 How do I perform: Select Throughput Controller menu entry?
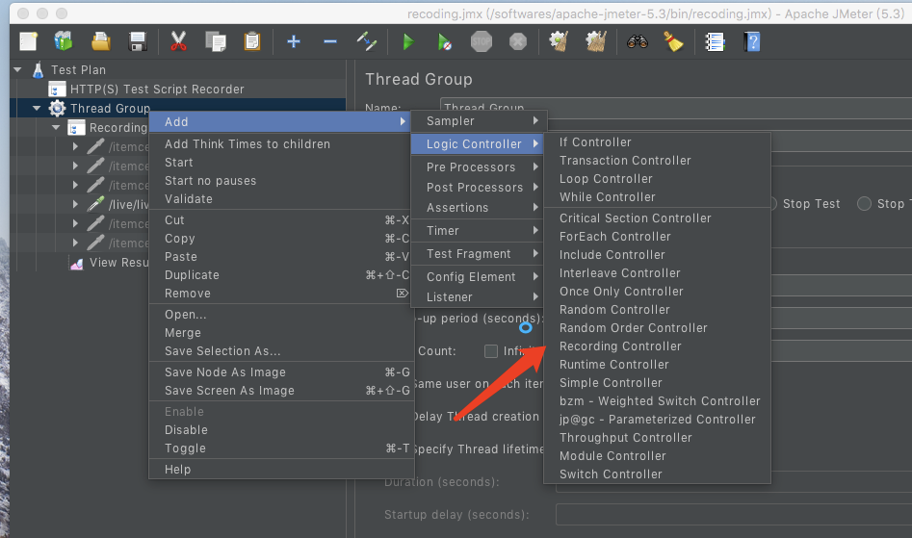657,438
